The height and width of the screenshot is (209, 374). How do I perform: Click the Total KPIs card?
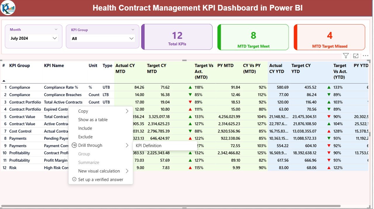177,37
